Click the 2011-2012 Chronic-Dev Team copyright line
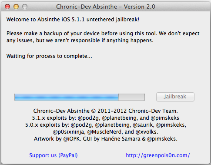This screenshot has height=165, width=211. pyautogui.click(x=105, y=111)
